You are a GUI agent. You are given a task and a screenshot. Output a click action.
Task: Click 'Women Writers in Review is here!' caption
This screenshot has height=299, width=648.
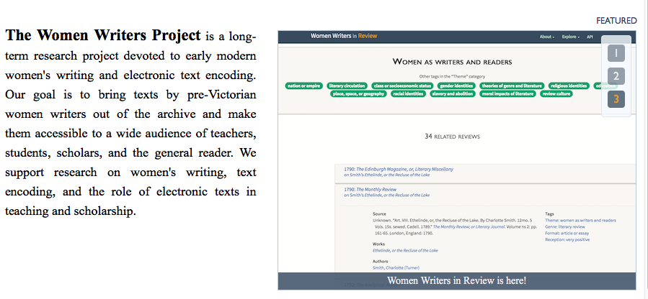457,281
